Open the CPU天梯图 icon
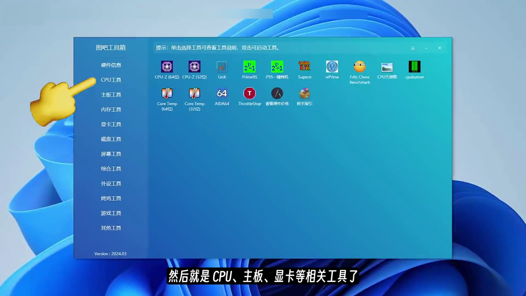Screen dimensions: 526x296 (387, 67)
